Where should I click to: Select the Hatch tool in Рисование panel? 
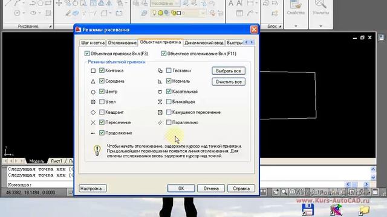tap(48, 13)
